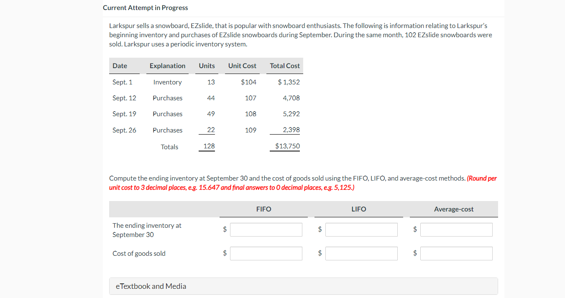Click the 'FIFO' column heading

click(x=263, y=209)
